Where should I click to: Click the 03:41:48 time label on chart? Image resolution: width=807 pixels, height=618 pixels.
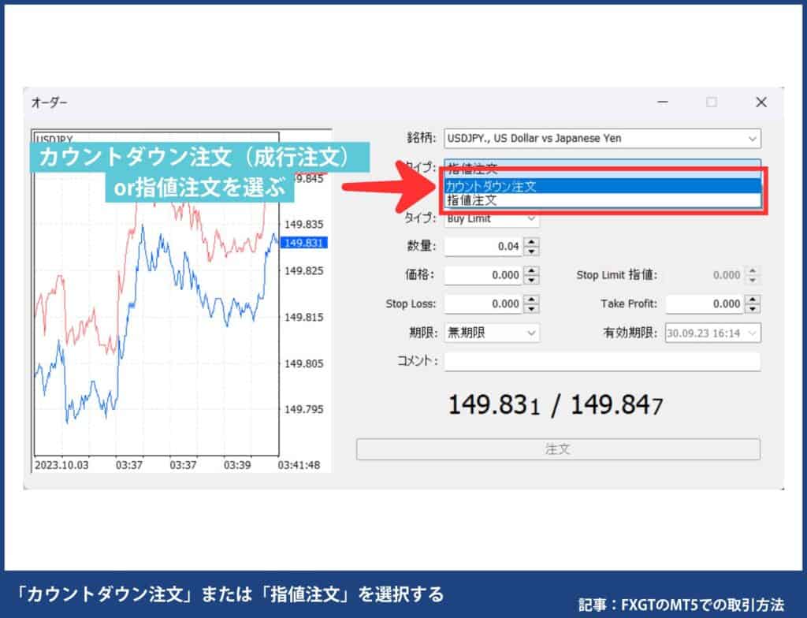[299, 465]
